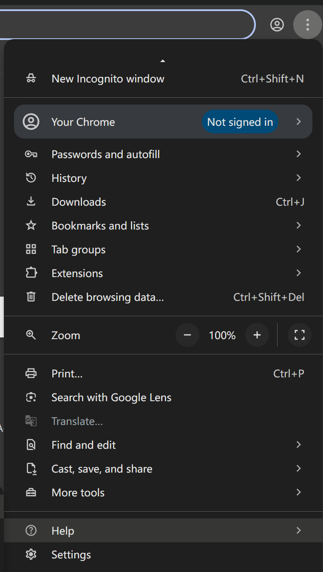Decrease zoom with the minus button

[187, 335]
